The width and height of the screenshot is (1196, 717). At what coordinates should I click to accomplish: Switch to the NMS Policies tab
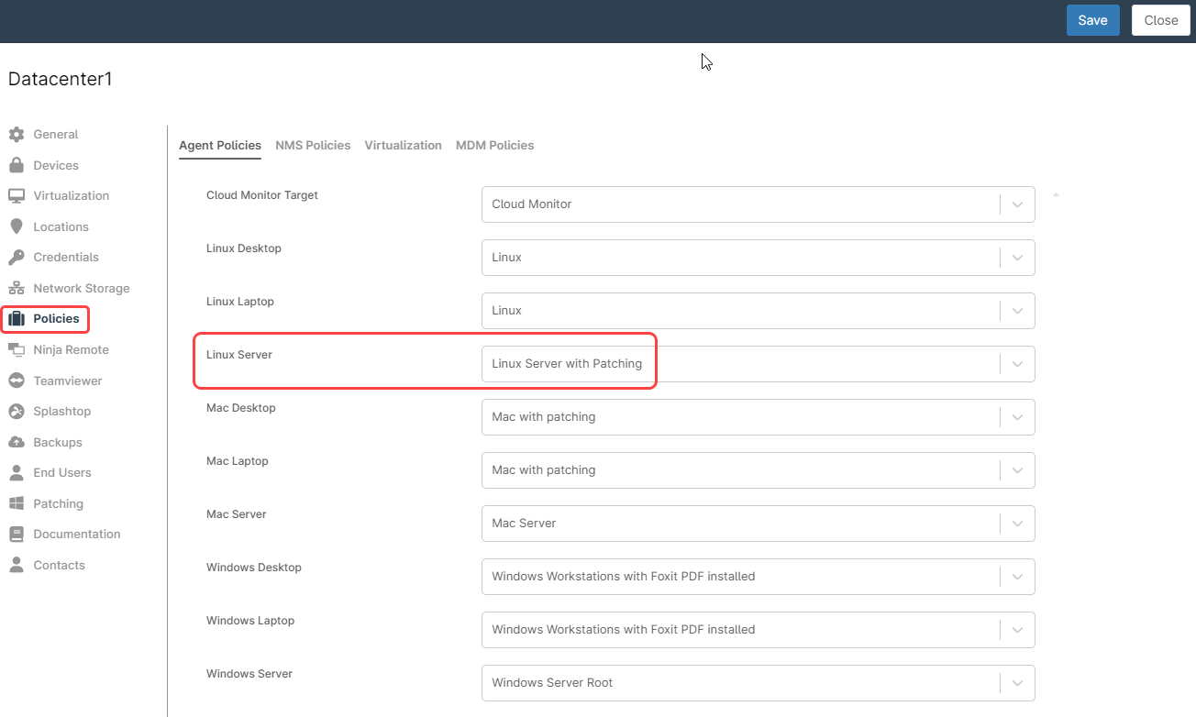coord(313,146)
